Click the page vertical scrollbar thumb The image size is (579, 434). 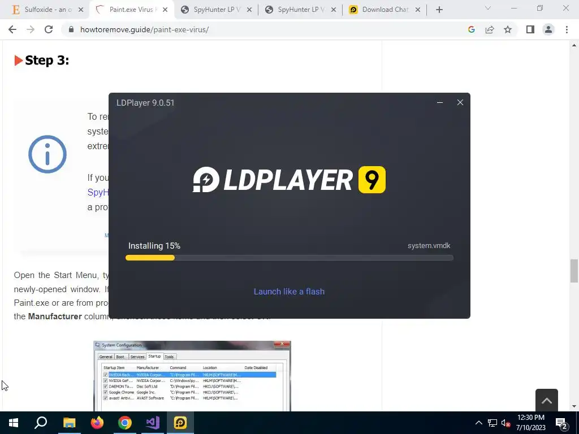coord(574,271)
